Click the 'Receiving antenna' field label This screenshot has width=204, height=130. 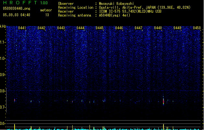tap(75, 15)
